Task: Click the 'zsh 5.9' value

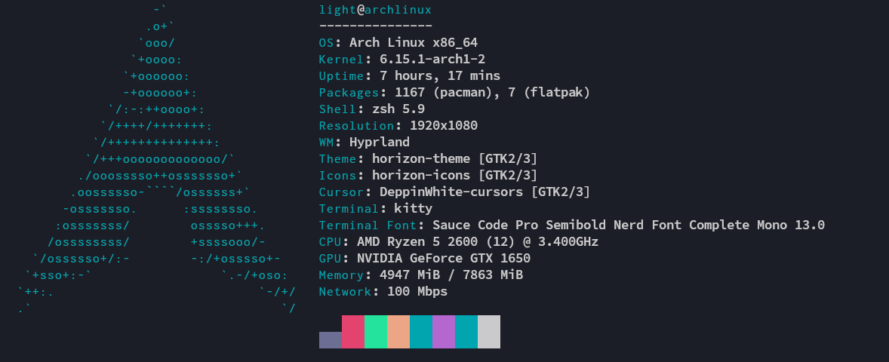Action: pos(398,109)
